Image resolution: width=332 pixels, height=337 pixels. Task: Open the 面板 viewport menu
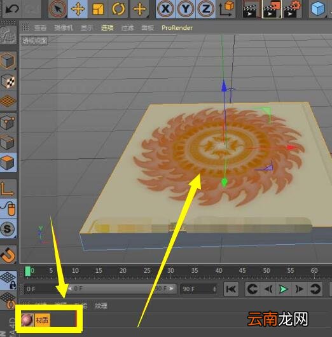click(x=148, y=28)
